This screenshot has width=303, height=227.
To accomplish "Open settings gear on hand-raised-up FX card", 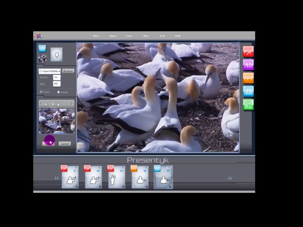I will [77, 187].
